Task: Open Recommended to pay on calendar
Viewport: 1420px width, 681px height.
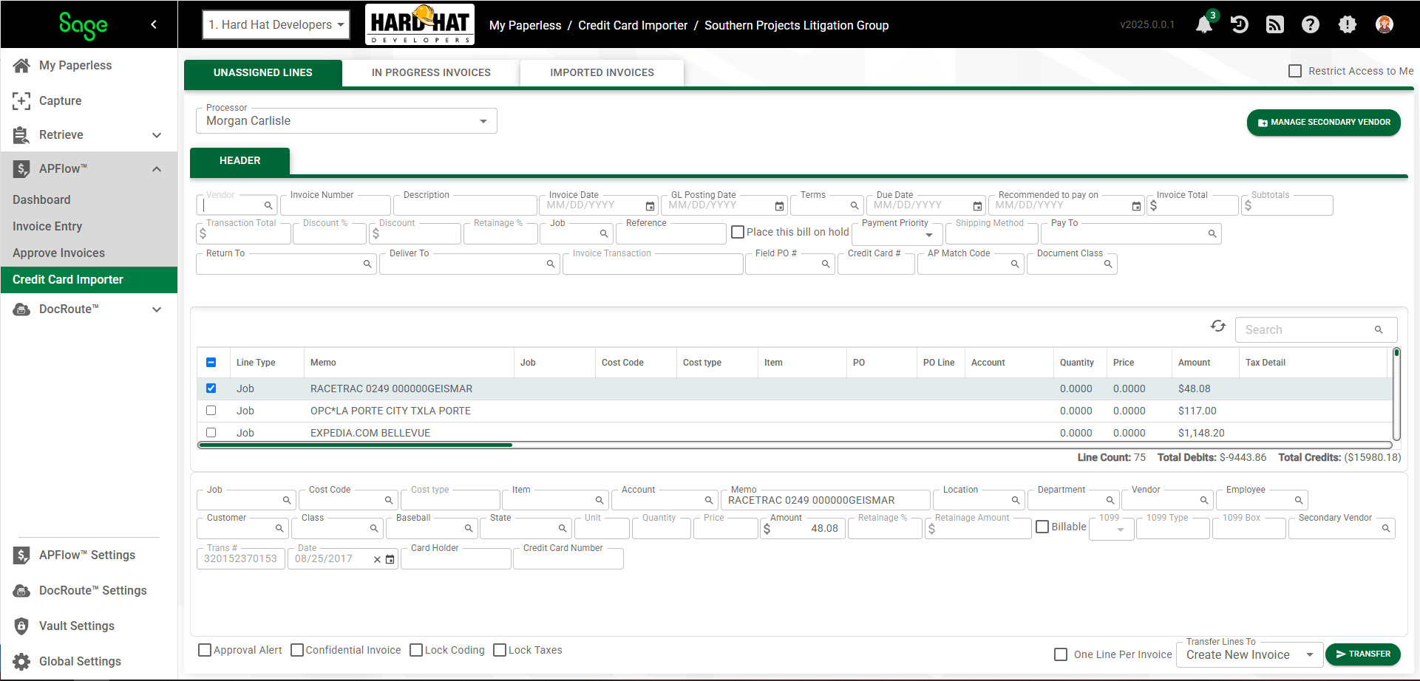Action: [x=1136, y=206]
